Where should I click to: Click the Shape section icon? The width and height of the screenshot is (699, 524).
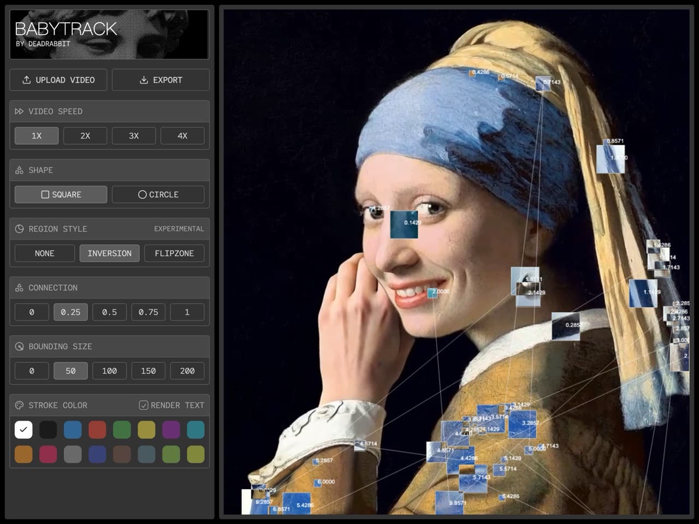point(19,170)
